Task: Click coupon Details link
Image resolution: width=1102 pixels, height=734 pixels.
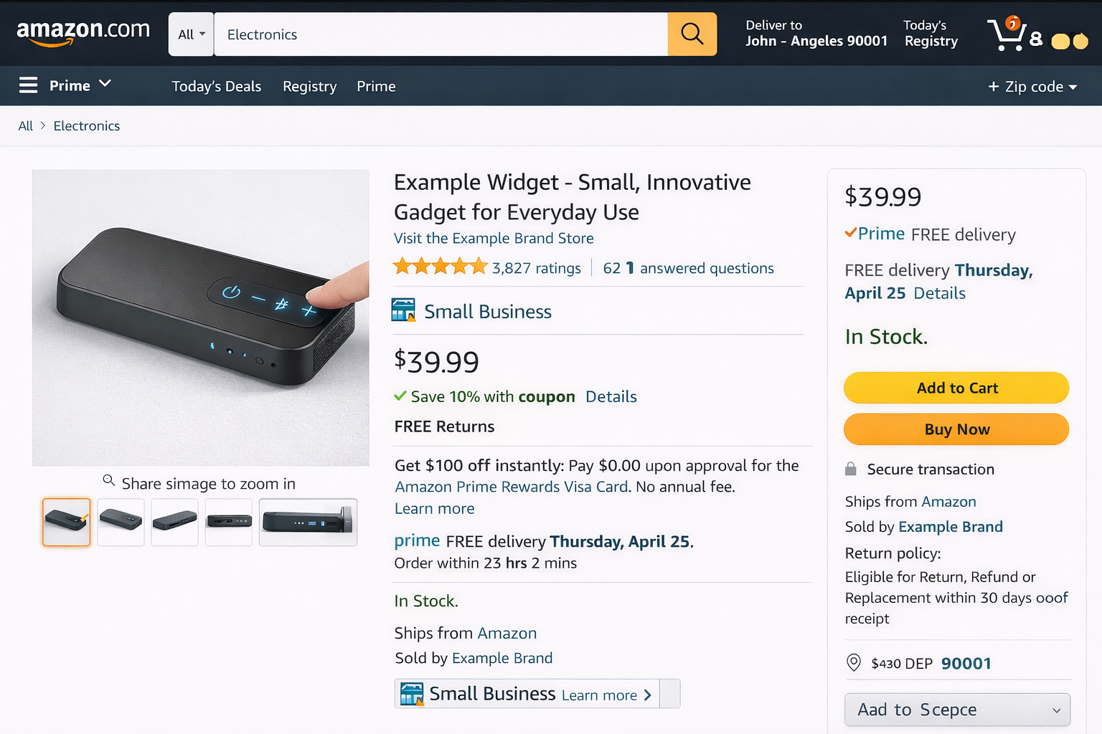Action: tap(611, 396)
